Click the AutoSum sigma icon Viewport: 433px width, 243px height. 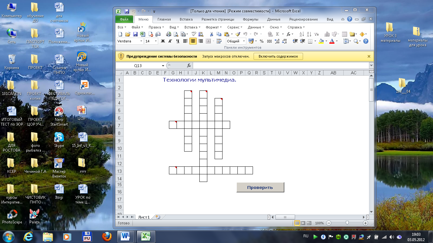pos(278,34)
